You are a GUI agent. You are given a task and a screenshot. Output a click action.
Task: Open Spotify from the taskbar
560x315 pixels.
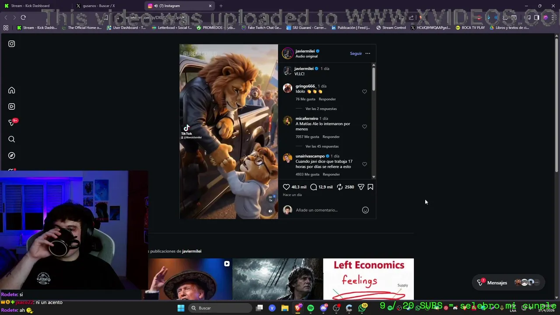tap(311, 308)
